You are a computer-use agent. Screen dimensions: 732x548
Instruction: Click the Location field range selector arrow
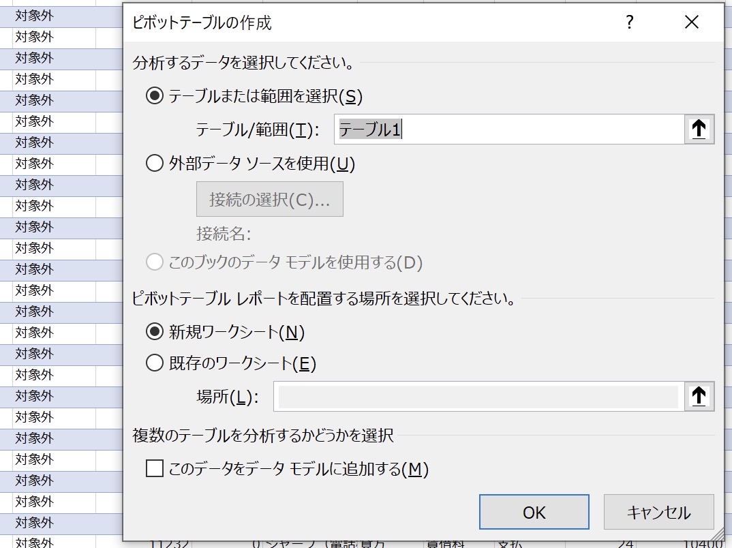click(699, 396)
